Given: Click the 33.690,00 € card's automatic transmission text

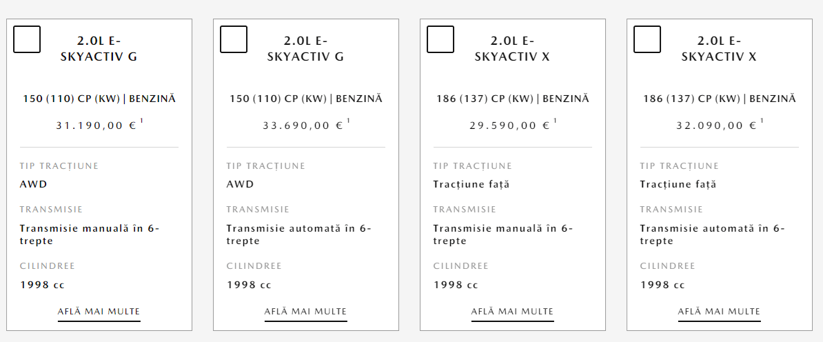Looking at the screenshot, I should [299, 235].
